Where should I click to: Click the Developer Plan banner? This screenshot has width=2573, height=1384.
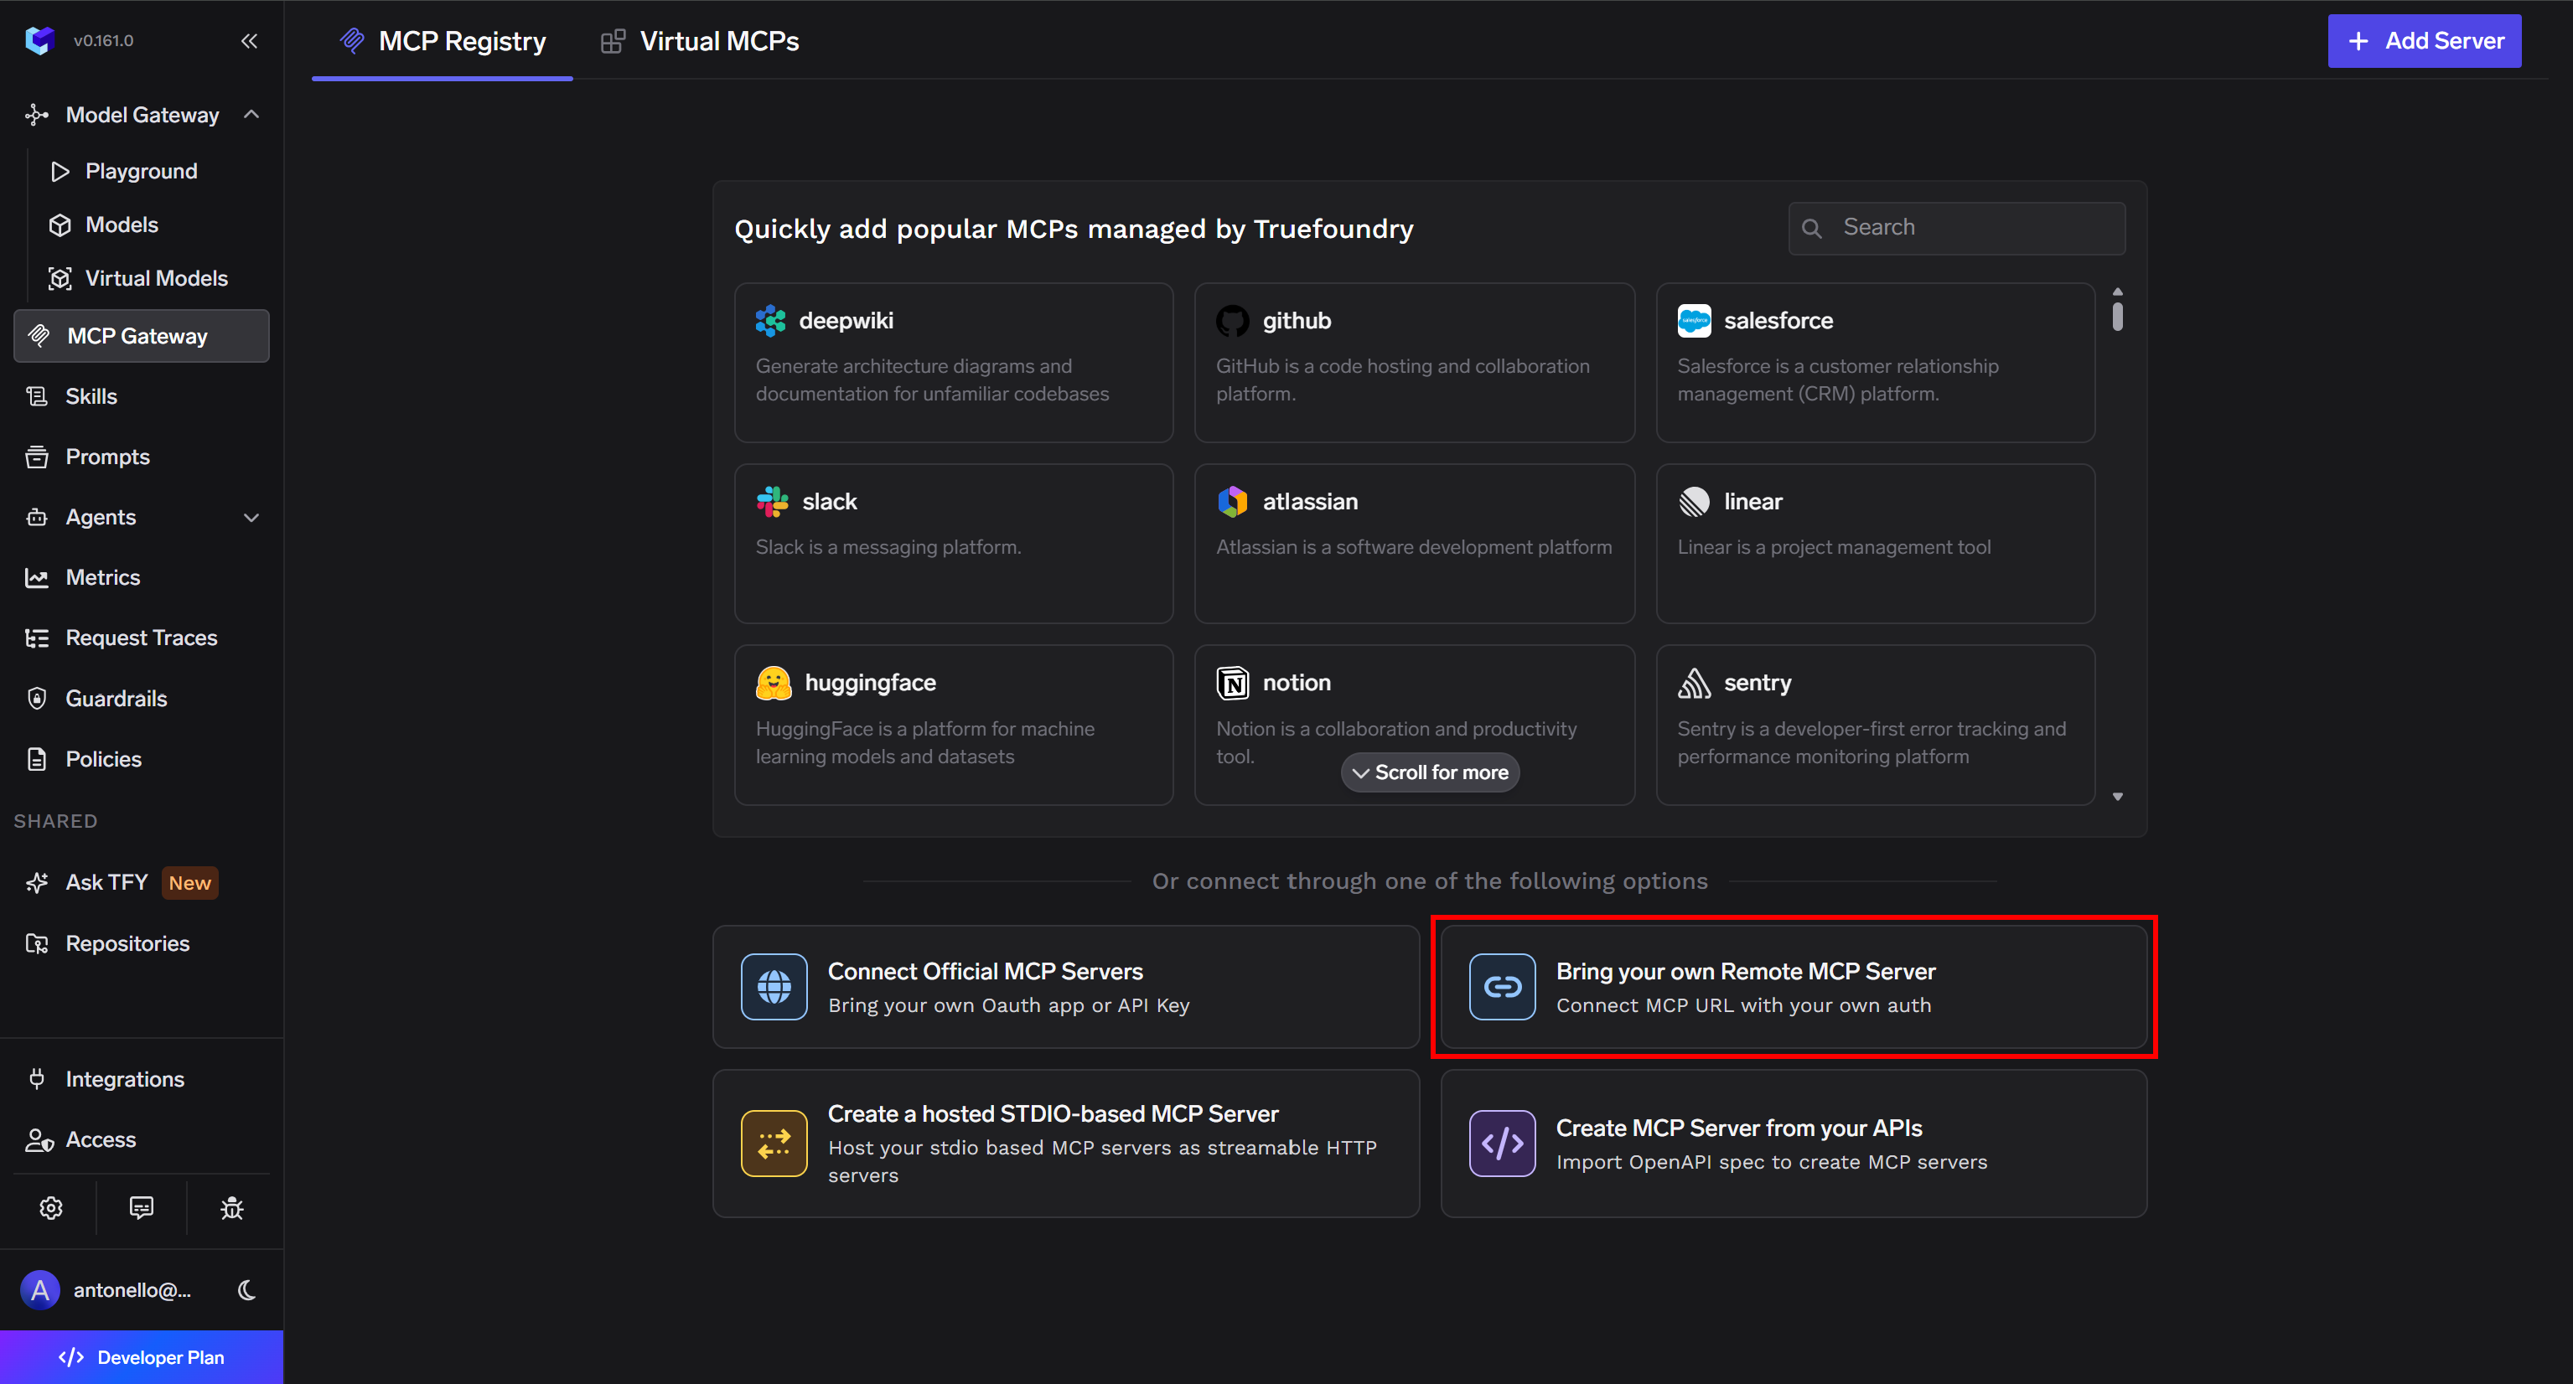click(x=142, y=1357)
